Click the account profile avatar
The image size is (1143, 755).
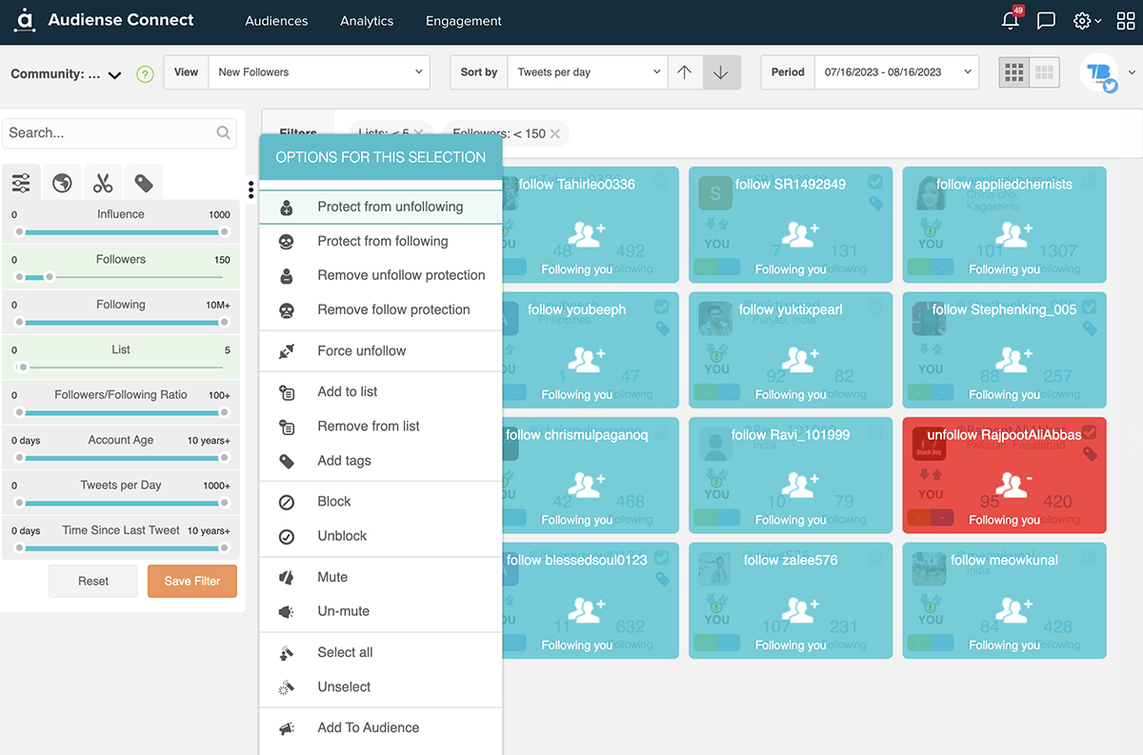[1098, 73]
